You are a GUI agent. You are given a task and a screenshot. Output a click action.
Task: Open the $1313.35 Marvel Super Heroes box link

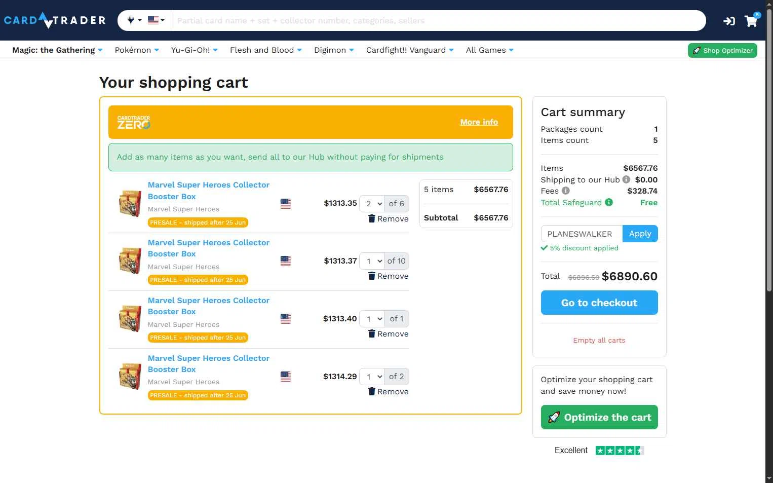[209, 191]
